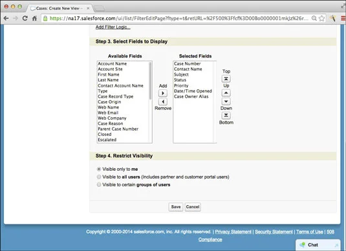Select Type in Available Fields
Screen dimensions: 346x251
click(x=103, y=91)
